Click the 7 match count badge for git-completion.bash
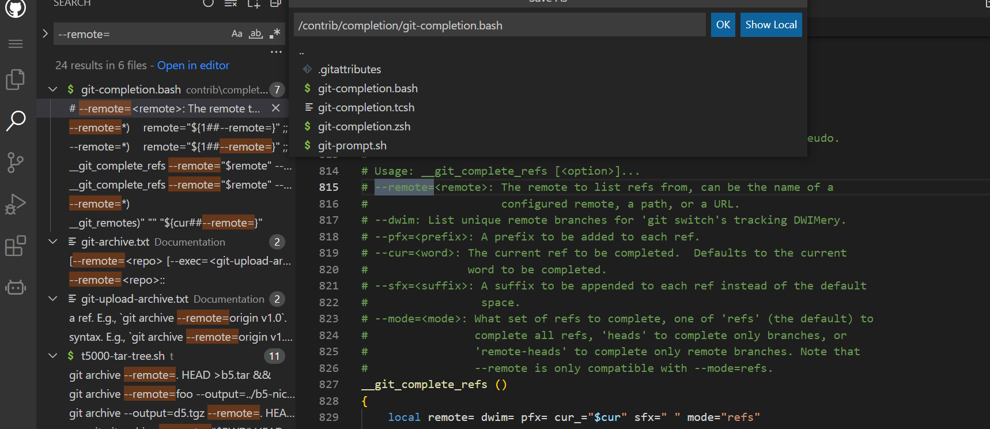990x429 pixels. (x=277, y=89)
